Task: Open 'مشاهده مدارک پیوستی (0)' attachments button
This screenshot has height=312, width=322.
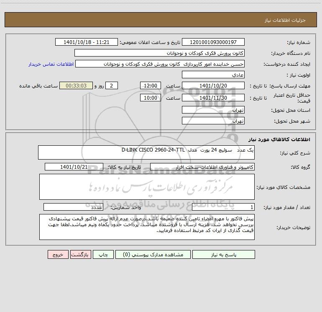Action: 153,255
